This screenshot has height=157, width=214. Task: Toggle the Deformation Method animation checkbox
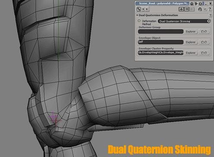[139, 21]
